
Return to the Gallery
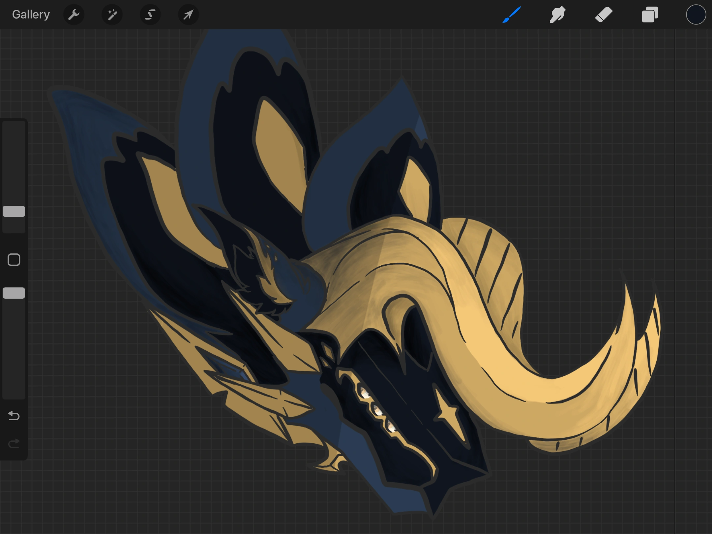31,15
